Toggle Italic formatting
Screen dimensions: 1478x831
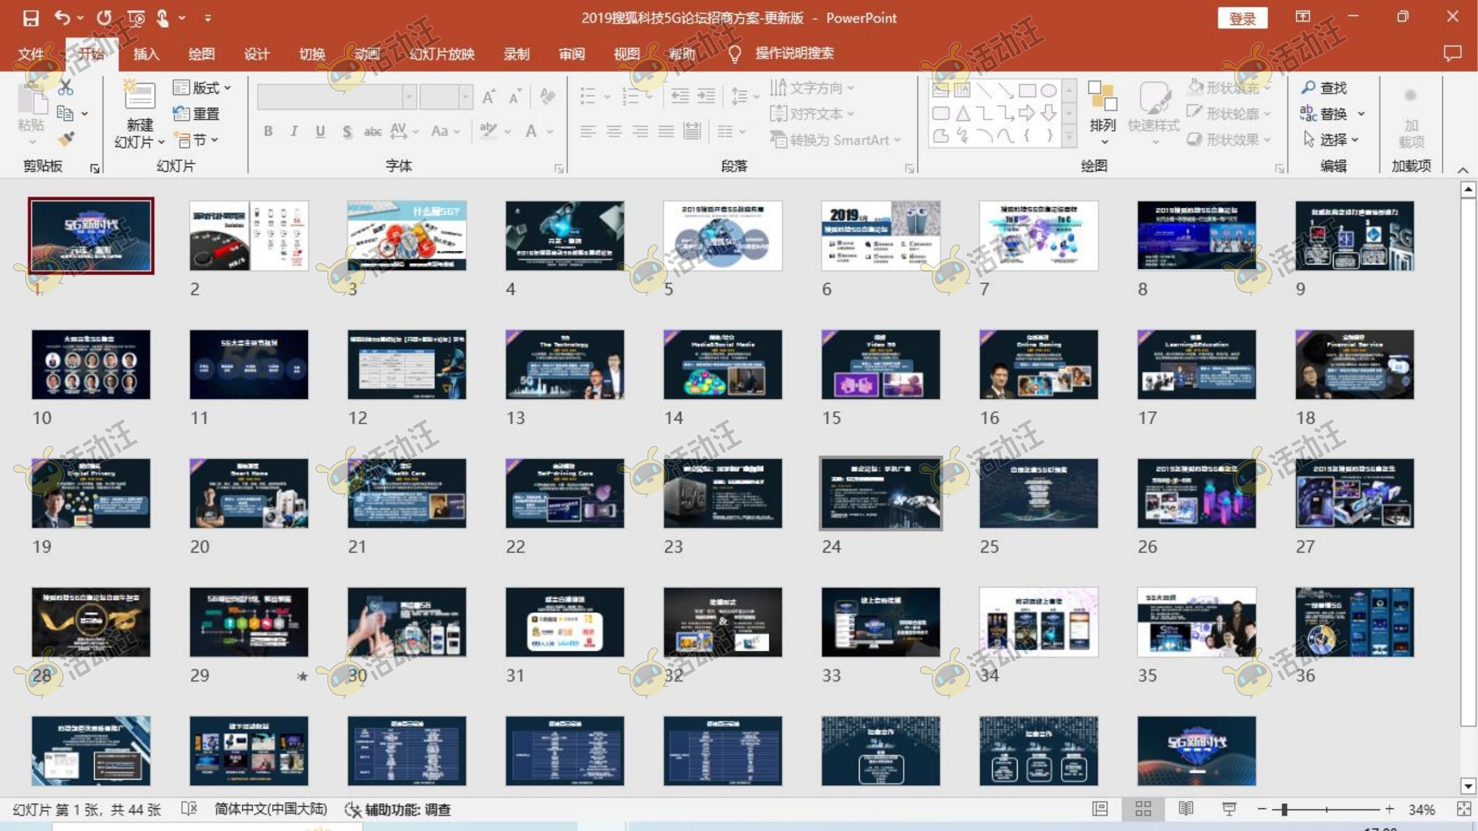294,131
